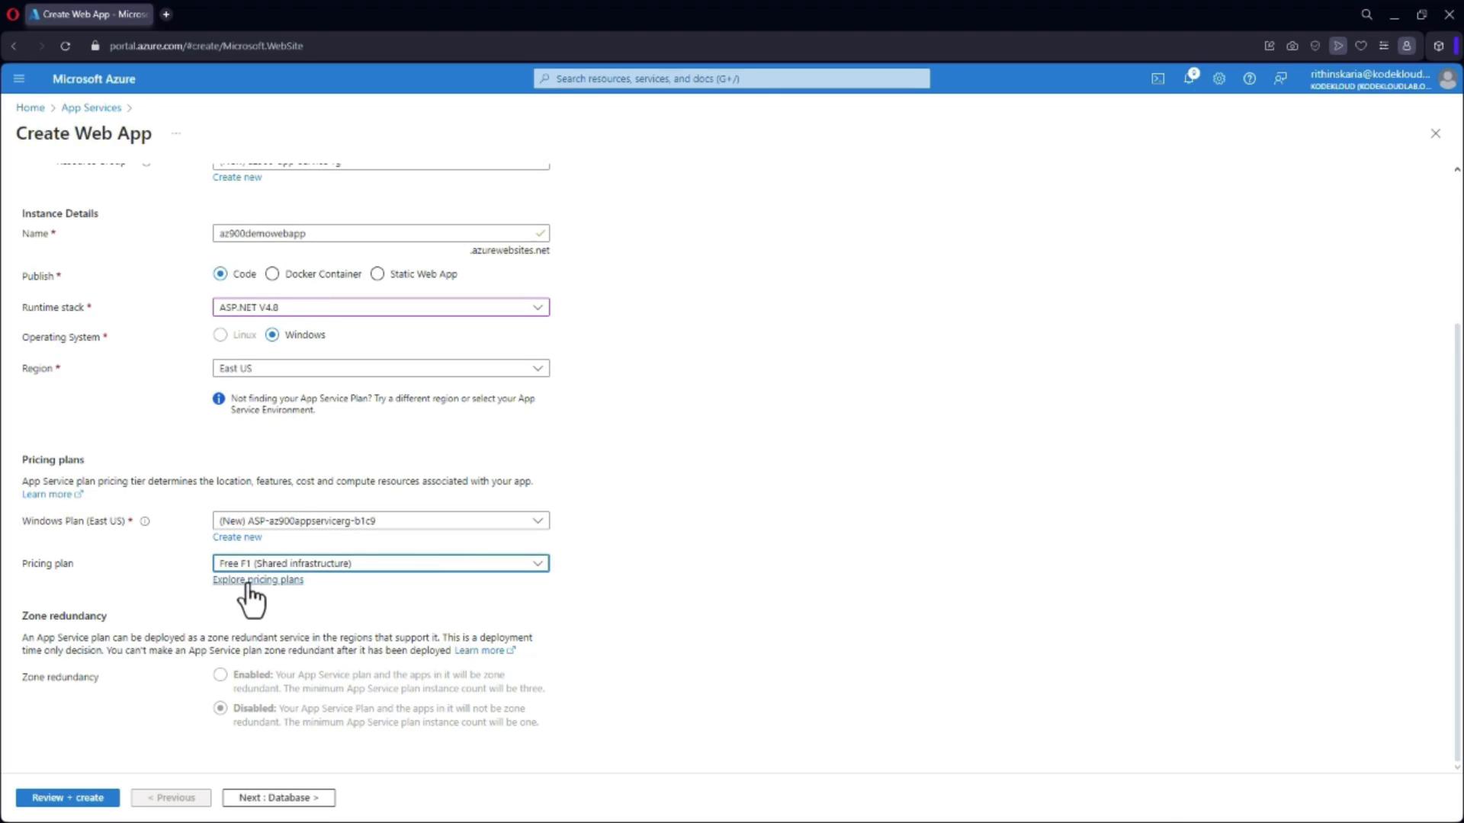Open the notifications bell icon
Screen dimensions: 1464x823
click(1189, 78)
